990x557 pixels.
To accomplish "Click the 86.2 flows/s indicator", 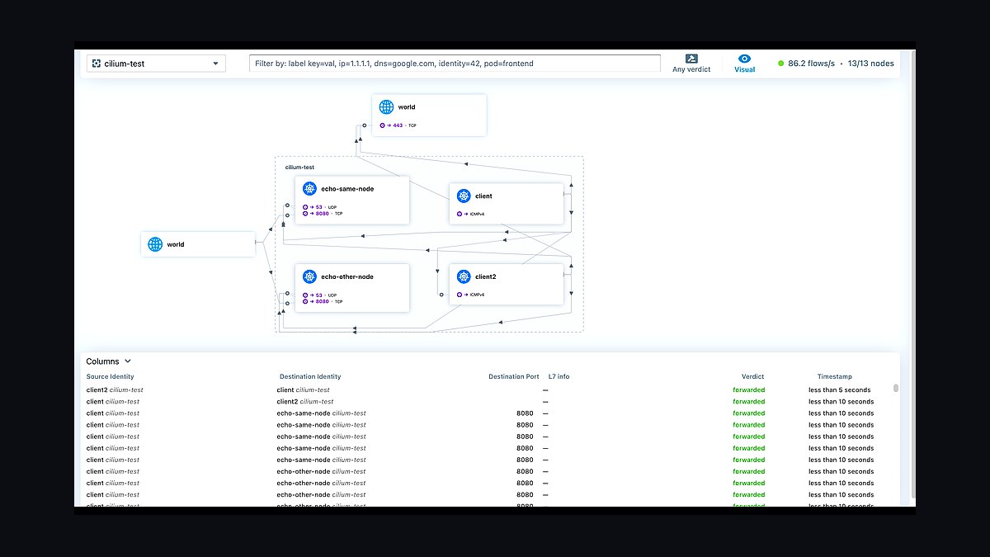I will click(x=812, y=64).
